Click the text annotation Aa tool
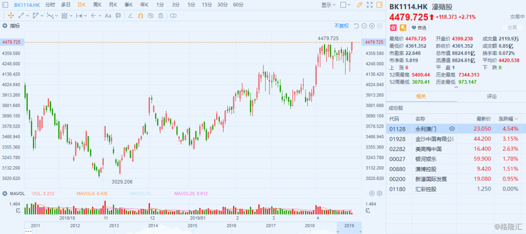Viewport: 526px width, 234px height. pyautogui.click(x=108, y=15)
